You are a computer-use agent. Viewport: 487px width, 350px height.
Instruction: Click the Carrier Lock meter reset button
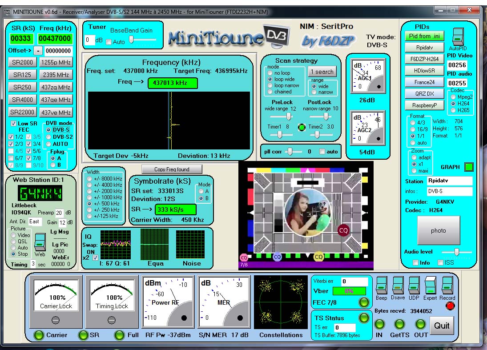(x=55, y=320)
